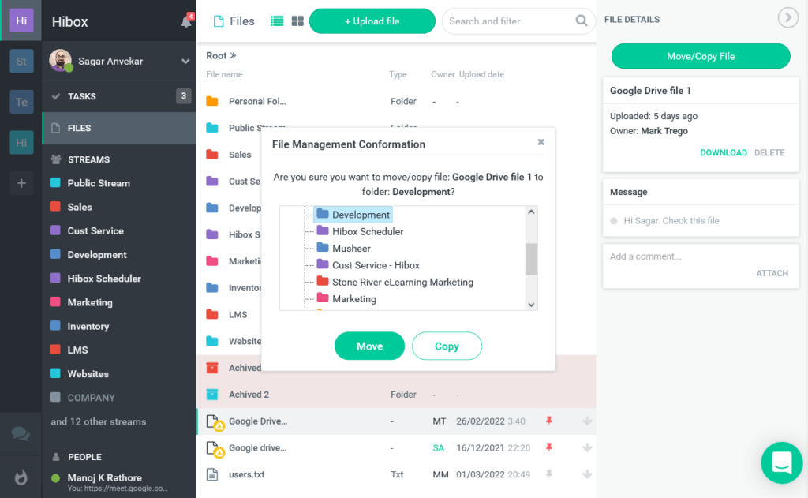Open the live chat support widget
Viewport: 808px width, 498px height.
[781, 462]
